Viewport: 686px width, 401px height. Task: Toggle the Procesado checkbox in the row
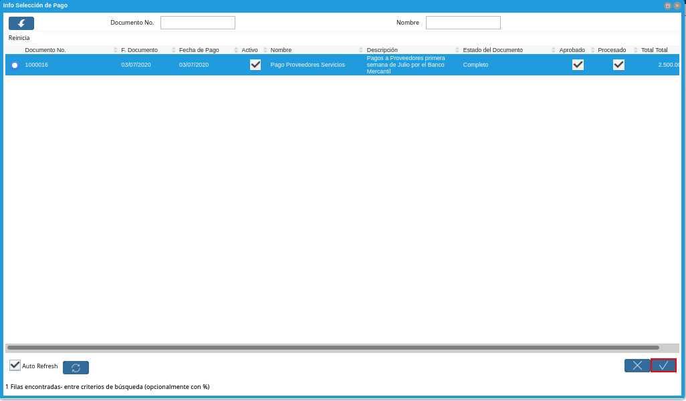coord(618,65)
